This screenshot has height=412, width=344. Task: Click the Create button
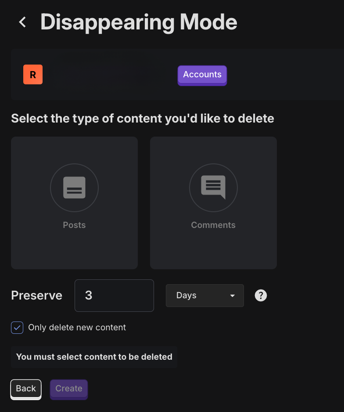[x=69, y=389]
